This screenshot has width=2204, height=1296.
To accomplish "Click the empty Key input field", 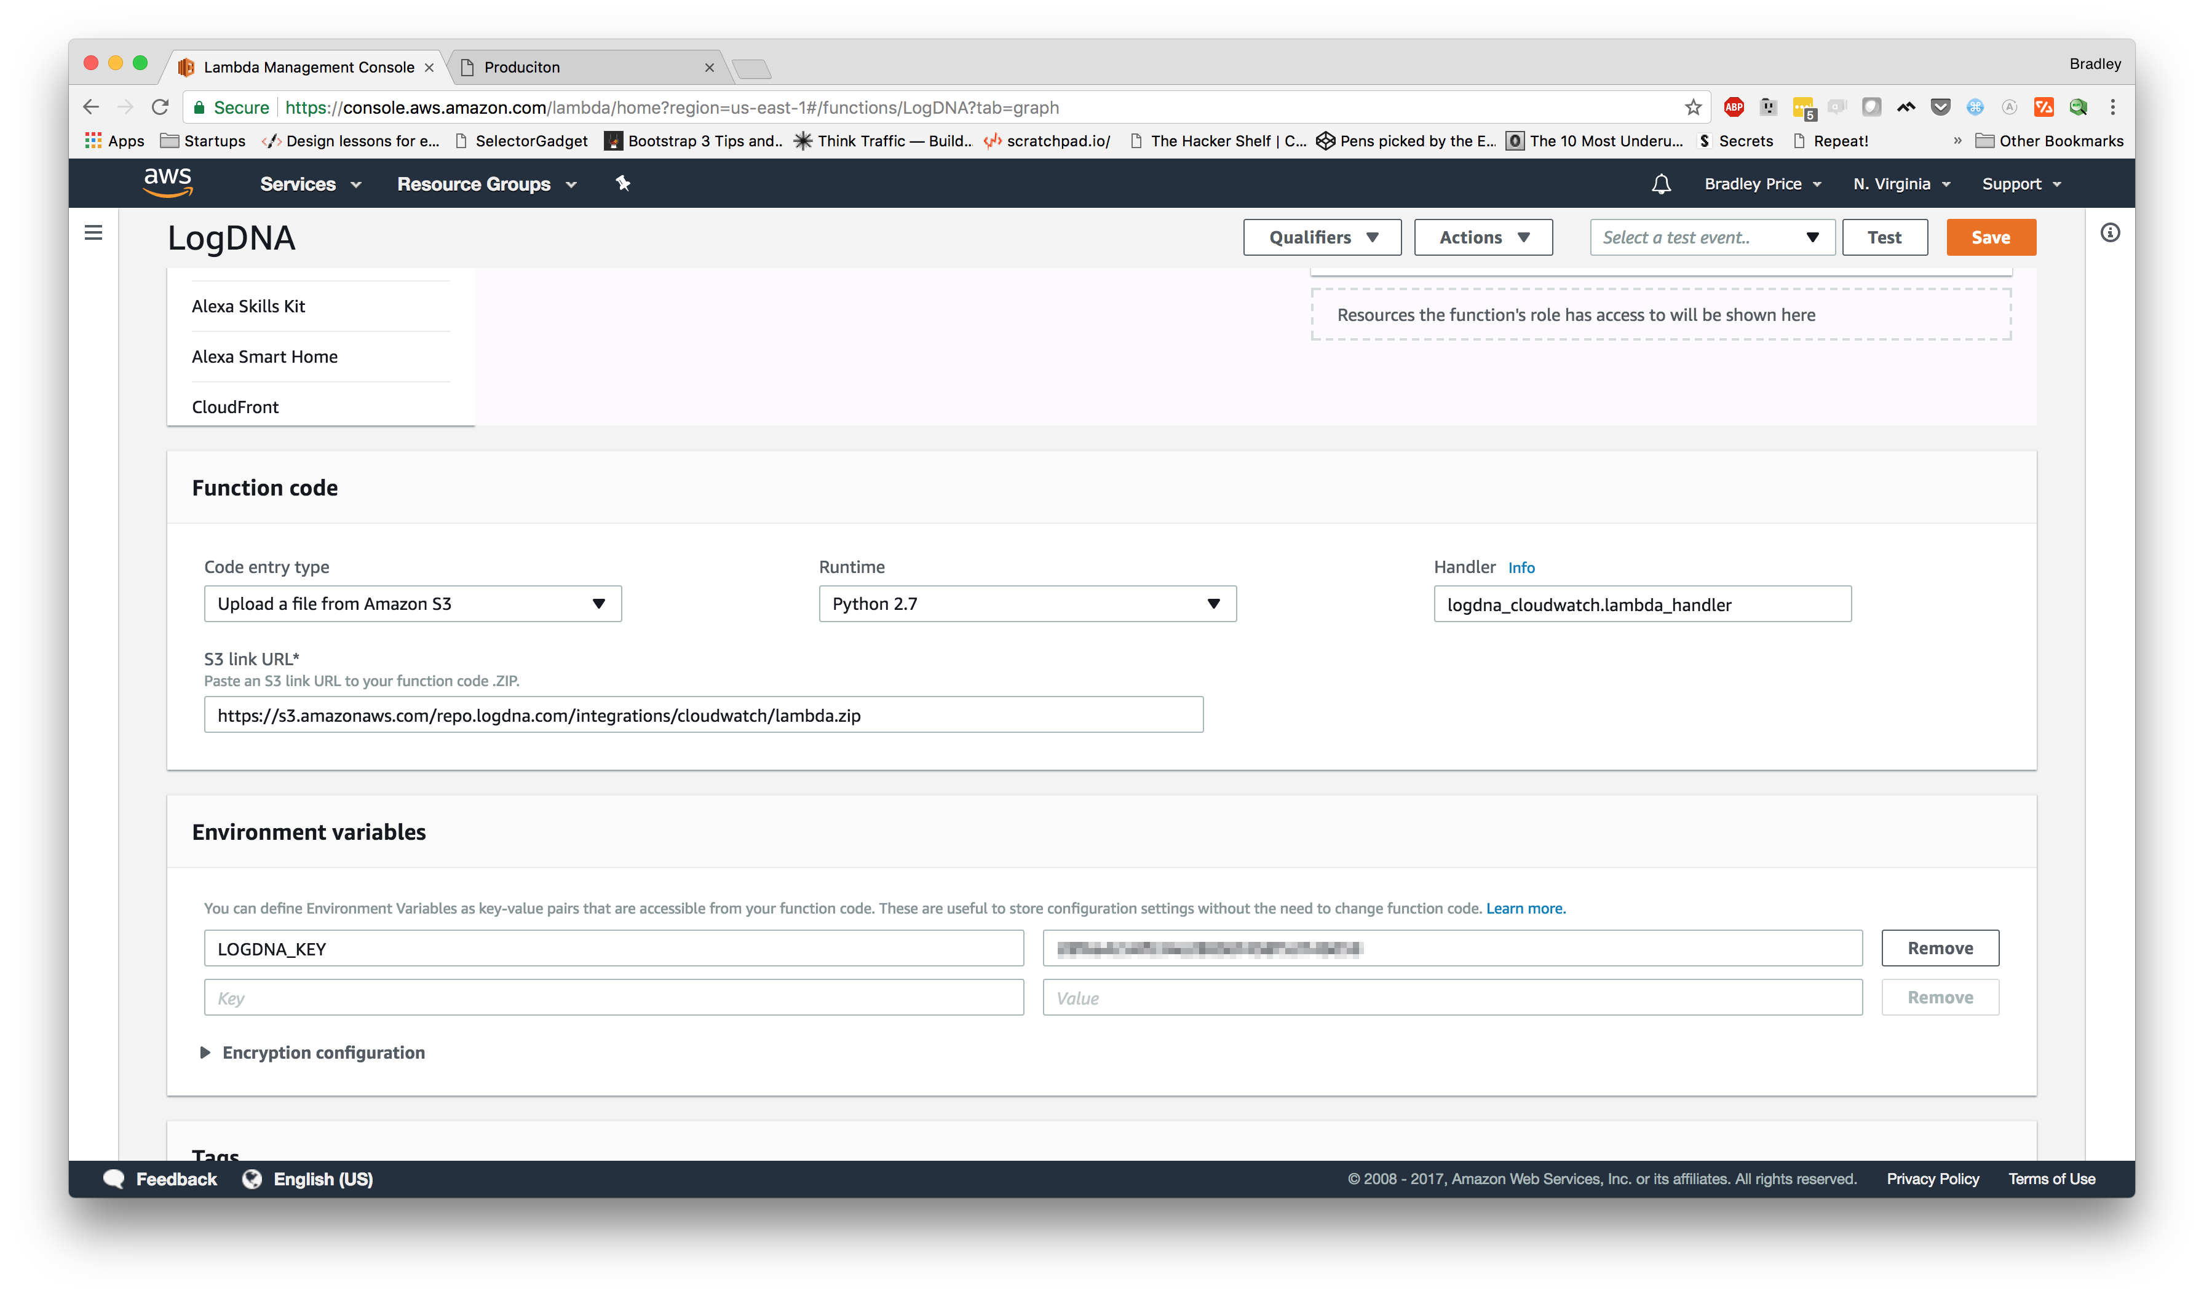I will pyautogui.click(x=613, y=998).
